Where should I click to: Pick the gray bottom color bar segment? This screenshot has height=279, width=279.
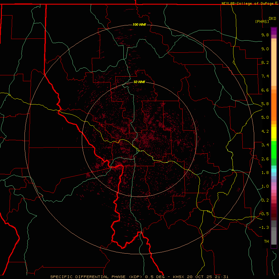click(274, 238)
